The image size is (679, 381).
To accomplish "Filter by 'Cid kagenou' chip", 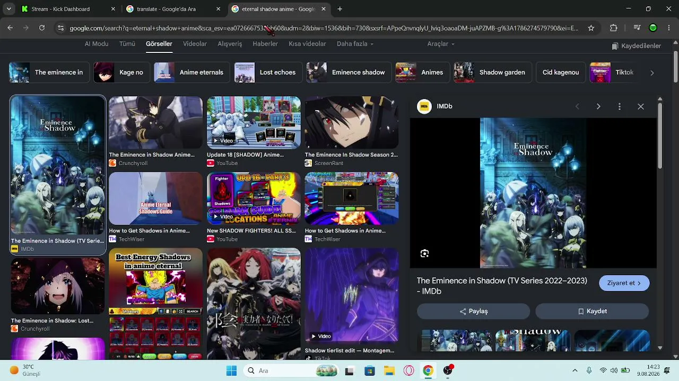I will [x=561, y=72].
